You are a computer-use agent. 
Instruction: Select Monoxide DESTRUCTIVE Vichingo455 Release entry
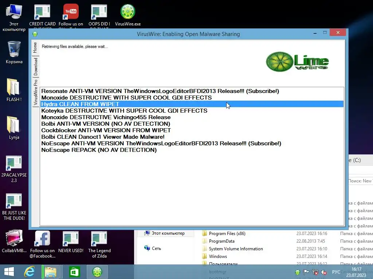(192, 117)
